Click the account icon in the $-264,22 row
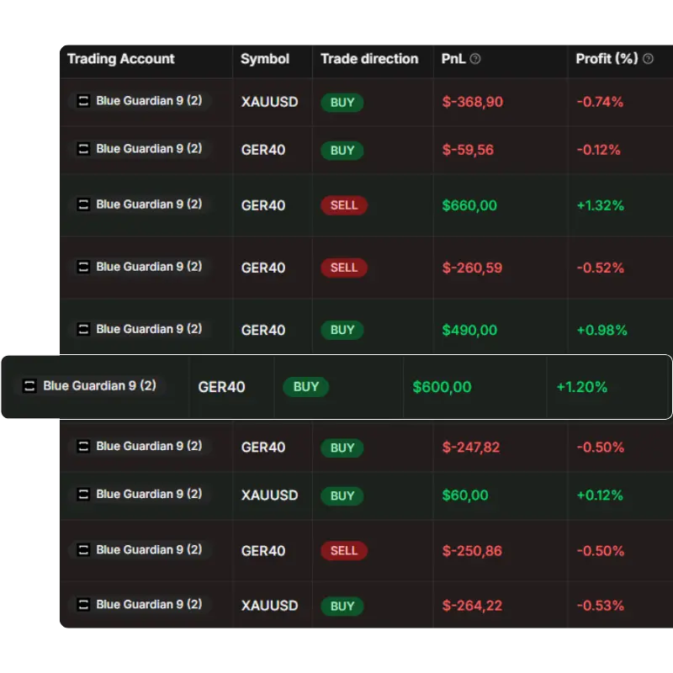Viewport: 673px width, 673px height. (83, 605)
